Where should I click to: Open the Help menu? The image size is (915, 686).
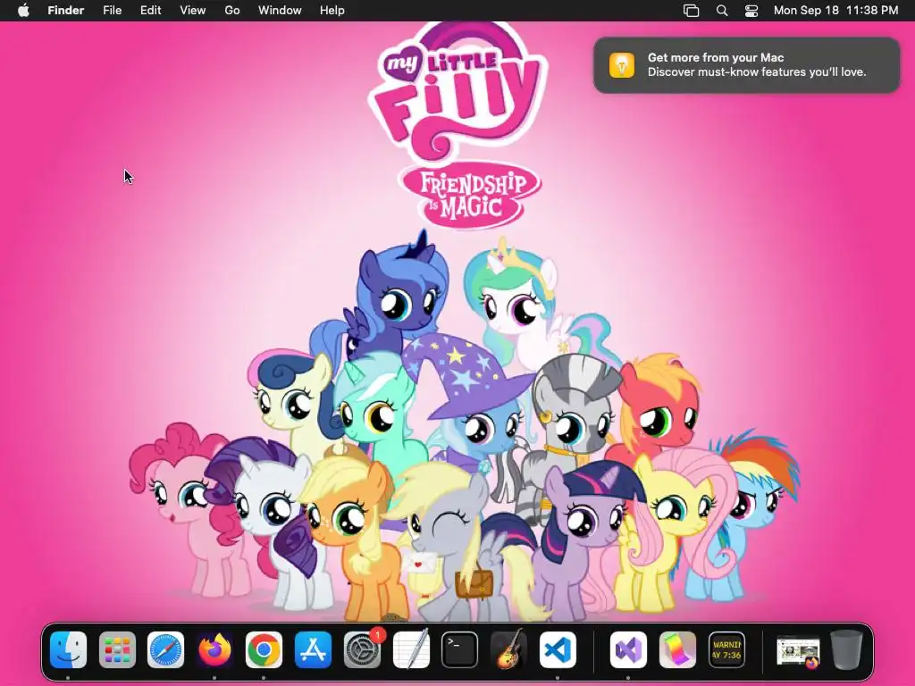click(332, 11)
